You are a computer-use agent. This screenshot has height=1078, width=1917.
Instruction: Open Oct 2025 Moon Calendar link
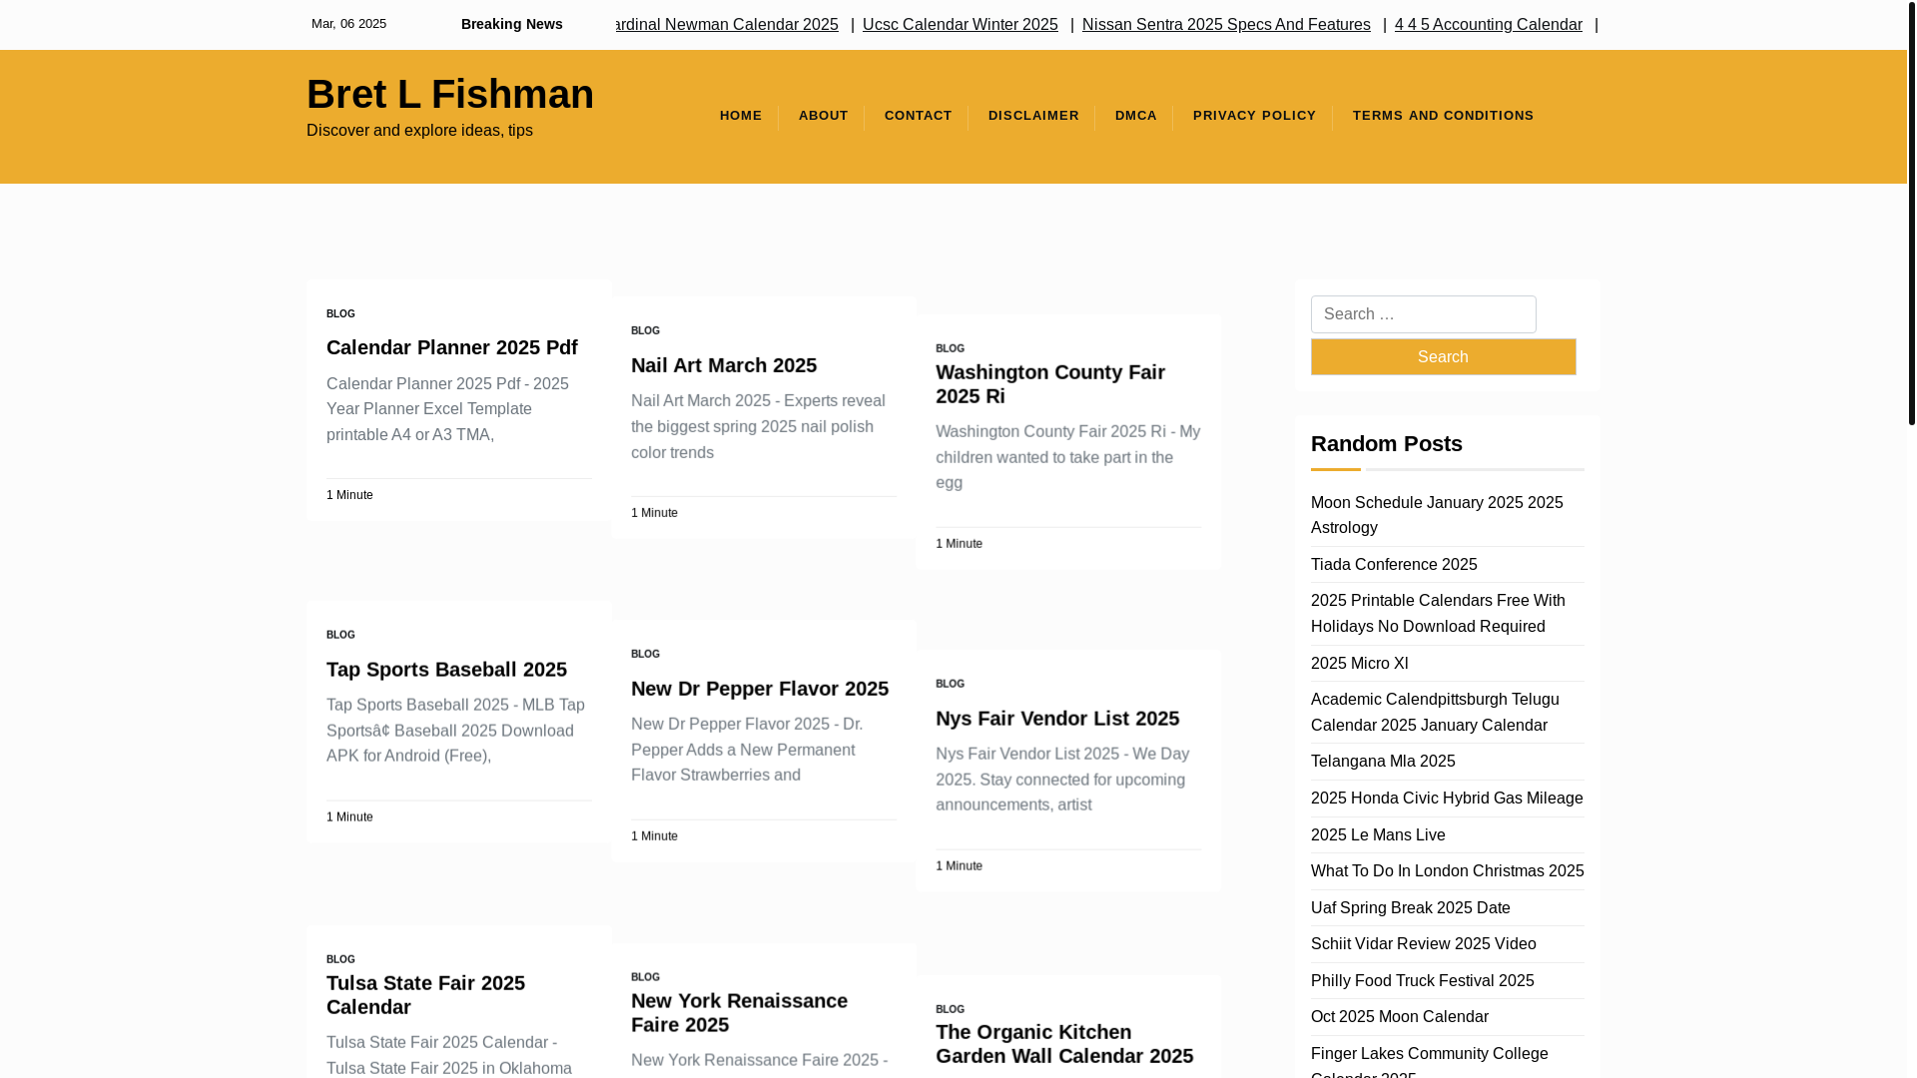click(x=1399, y=1017)
